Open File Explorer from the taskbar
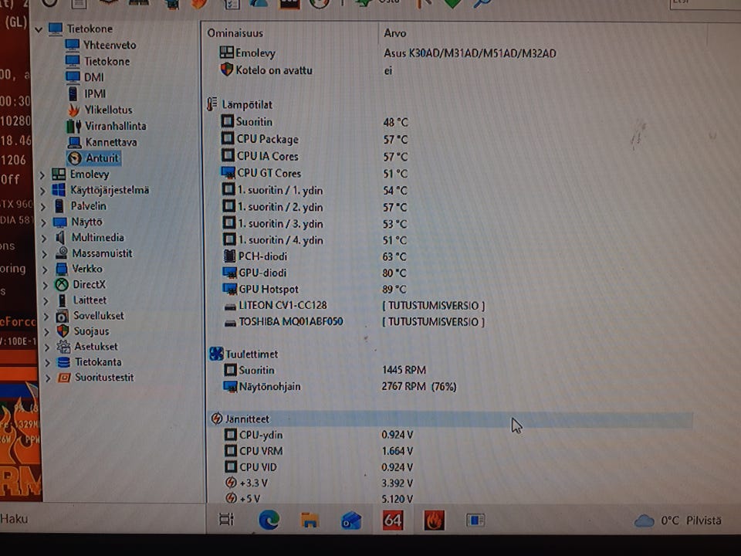 pos(310,520)
